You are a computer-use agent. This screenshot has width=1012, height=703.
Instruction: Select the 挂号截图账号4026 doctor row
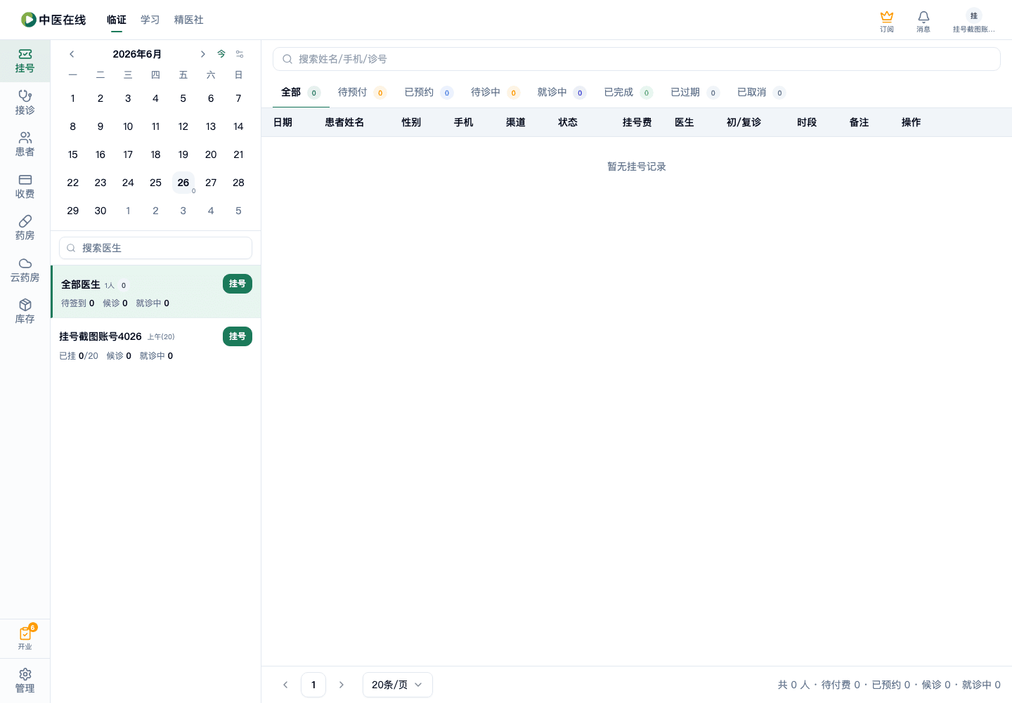pyautogui.click(x=155, y=345)
